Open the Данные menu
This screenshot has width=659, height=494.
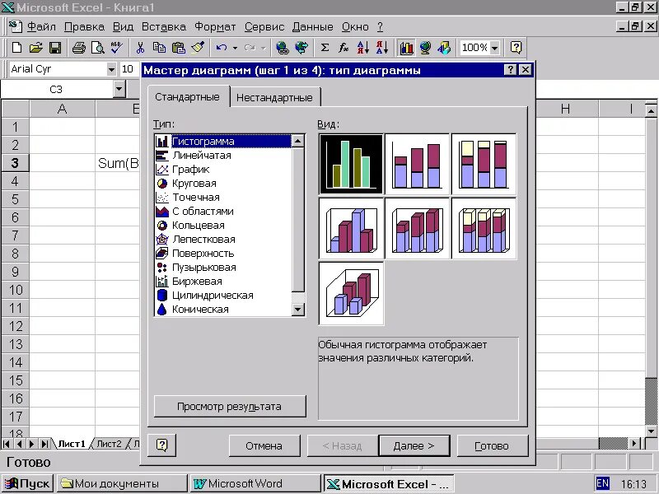313,27
